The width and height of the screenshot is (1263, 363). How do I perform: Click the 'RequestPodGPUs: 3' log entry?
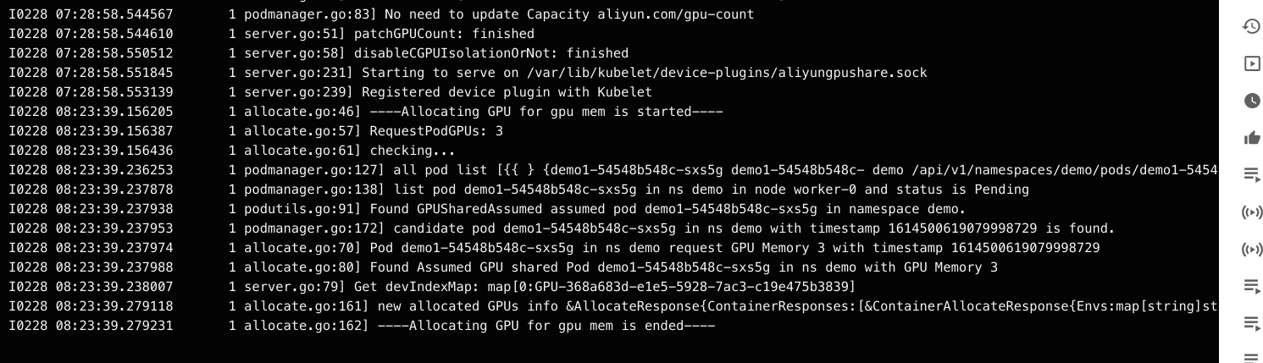436,131
